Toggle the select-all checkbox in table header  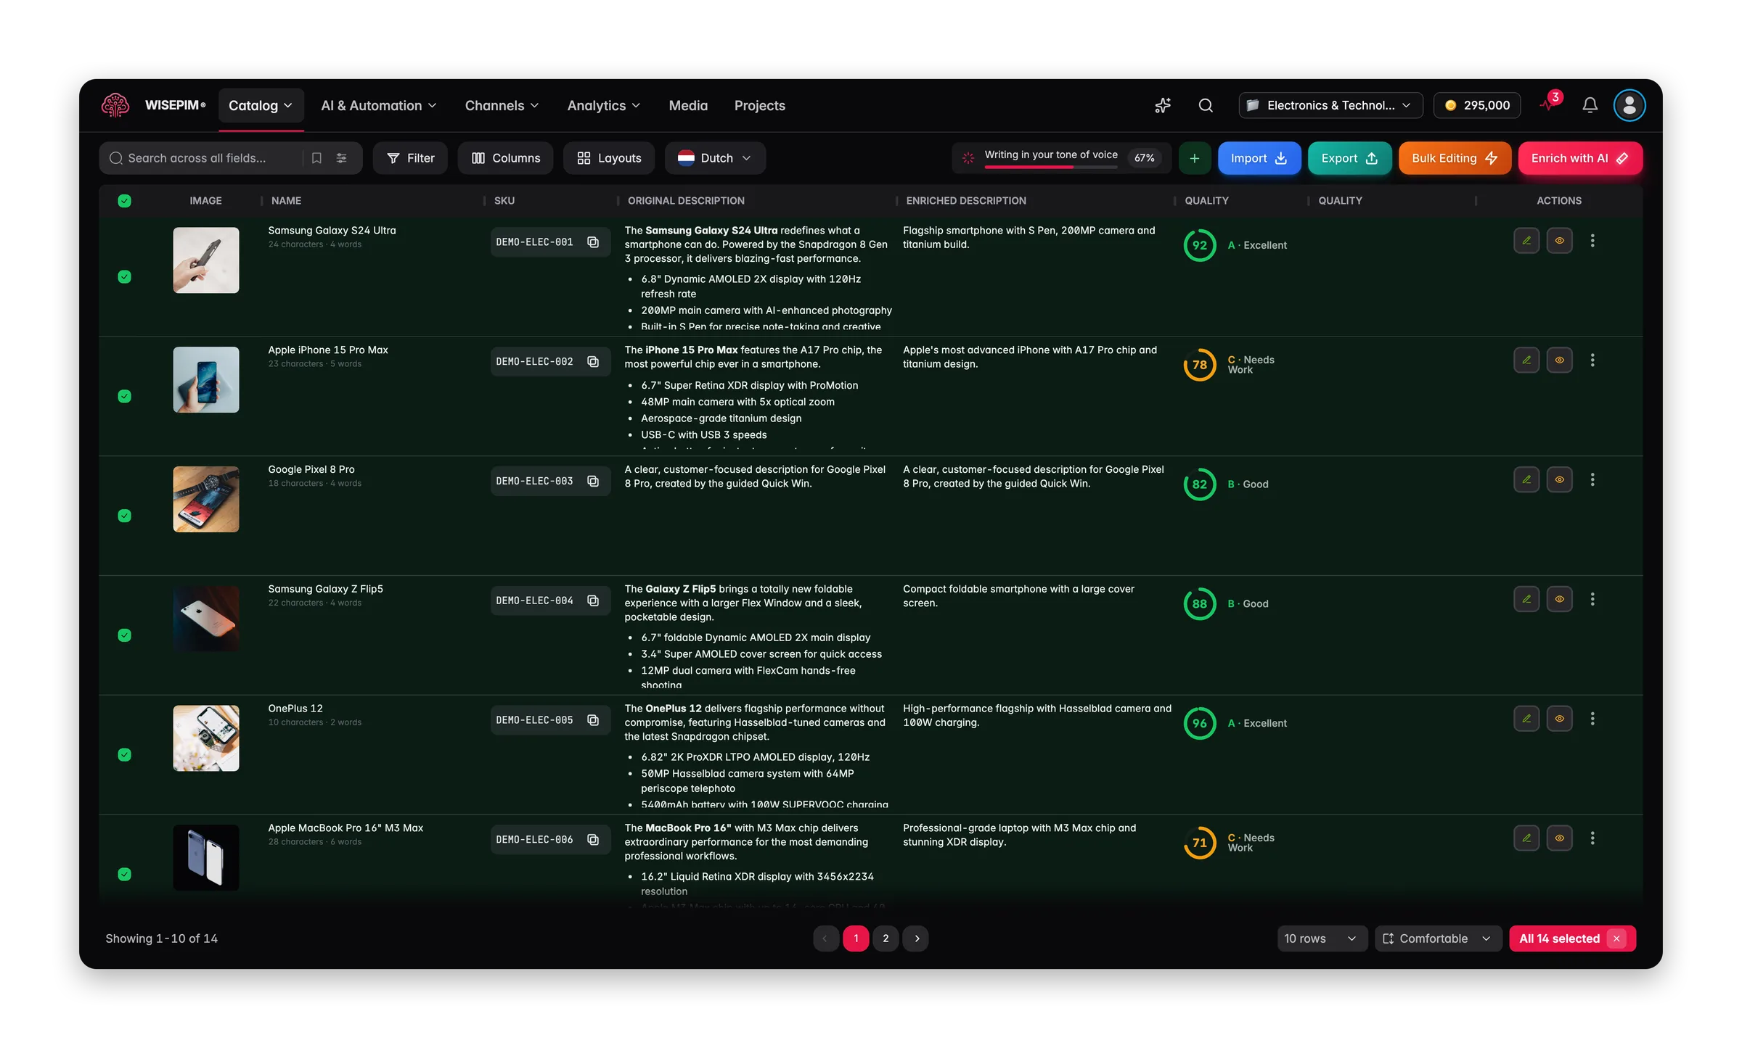124,201
